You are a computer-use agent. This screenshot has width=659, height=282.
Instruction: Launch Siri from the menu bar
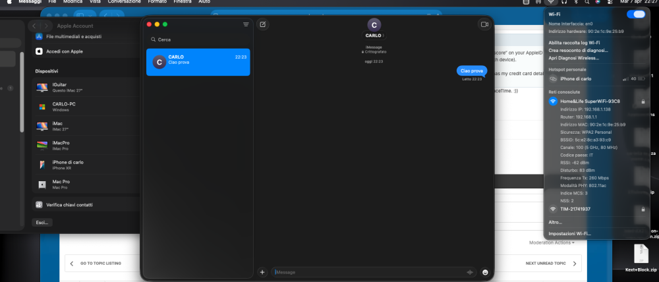coord(598,2)
